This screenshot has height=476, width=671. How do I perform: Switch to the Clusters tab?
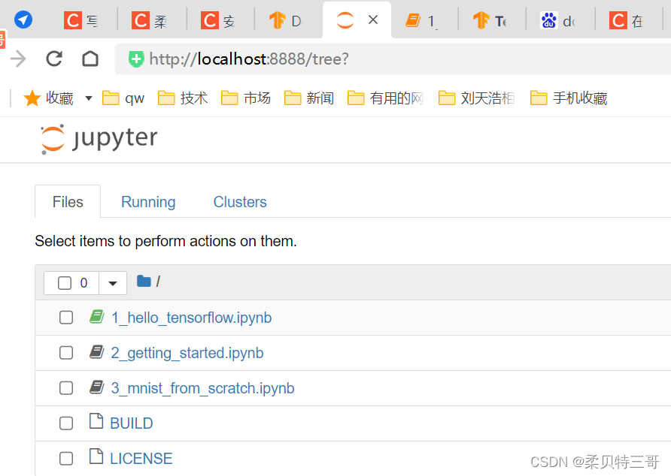click(239, 201)
